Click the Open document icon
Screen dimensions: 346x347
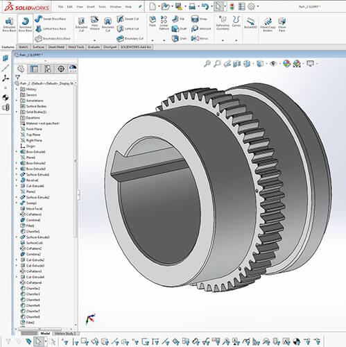pyautogui.click(x=165, y=6)
